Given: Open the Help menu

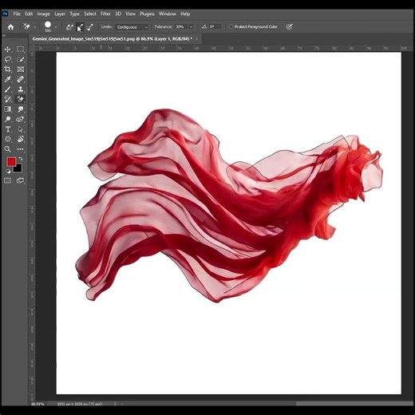Looking at the screenshot, I should (x=185, y=14).
